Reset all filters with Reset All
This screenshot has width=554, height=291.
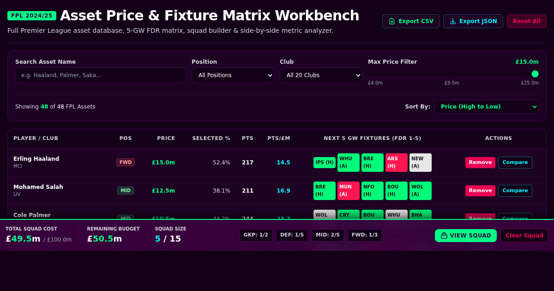[527, 21]
